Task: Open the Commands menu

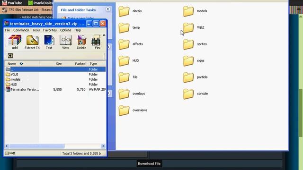Action: [x=21, y=30]
